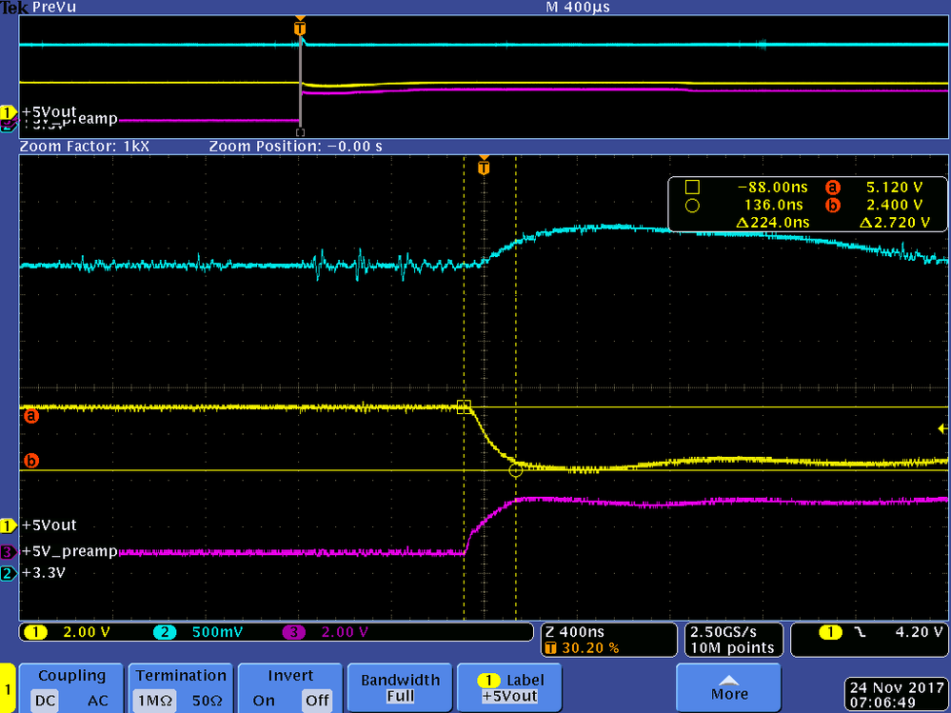Turn Invert Off
Screen dimensions: 951x713
[317, 701]
